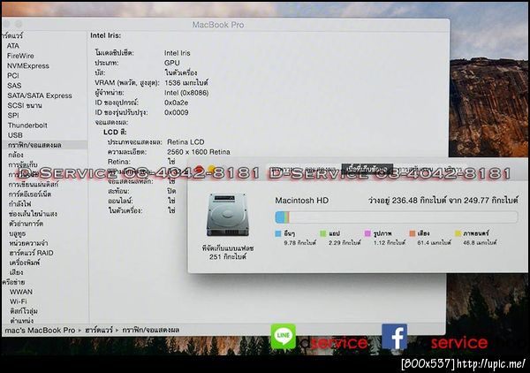This screenshot has height=373, width=530.
Task: Click ฮาร์ดแวร์ in the bottom path bar
Action: tap(99, 330)
